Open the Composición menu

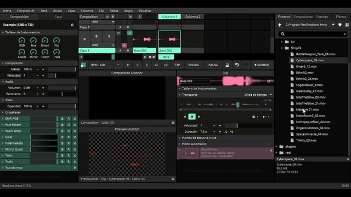[x=26, y=11]
